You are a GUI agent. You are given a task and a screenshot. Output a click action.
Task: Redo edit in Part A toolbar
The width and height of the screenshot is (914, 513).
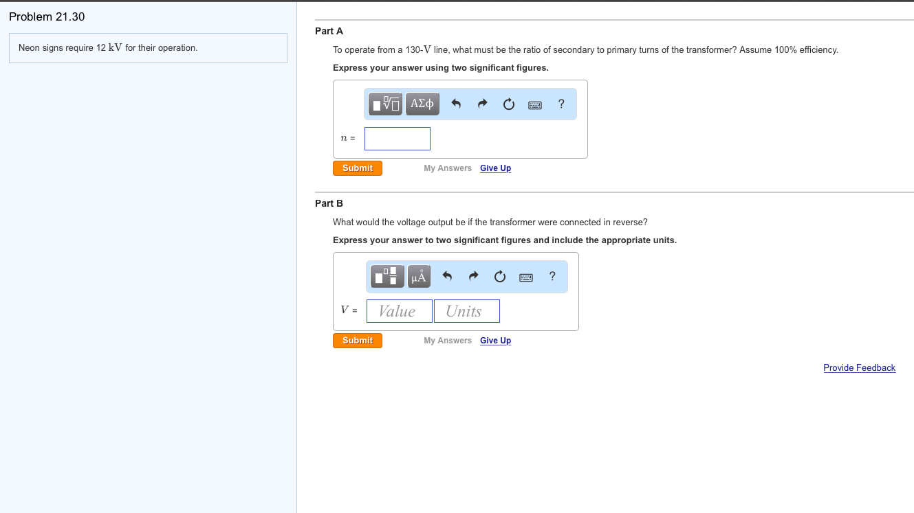tap(482, 104)
